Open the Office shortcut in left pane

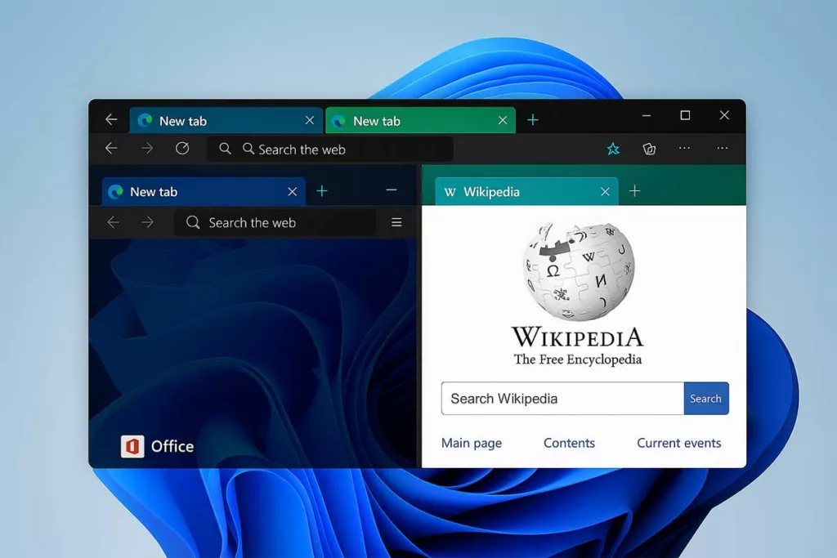point(158,446)
